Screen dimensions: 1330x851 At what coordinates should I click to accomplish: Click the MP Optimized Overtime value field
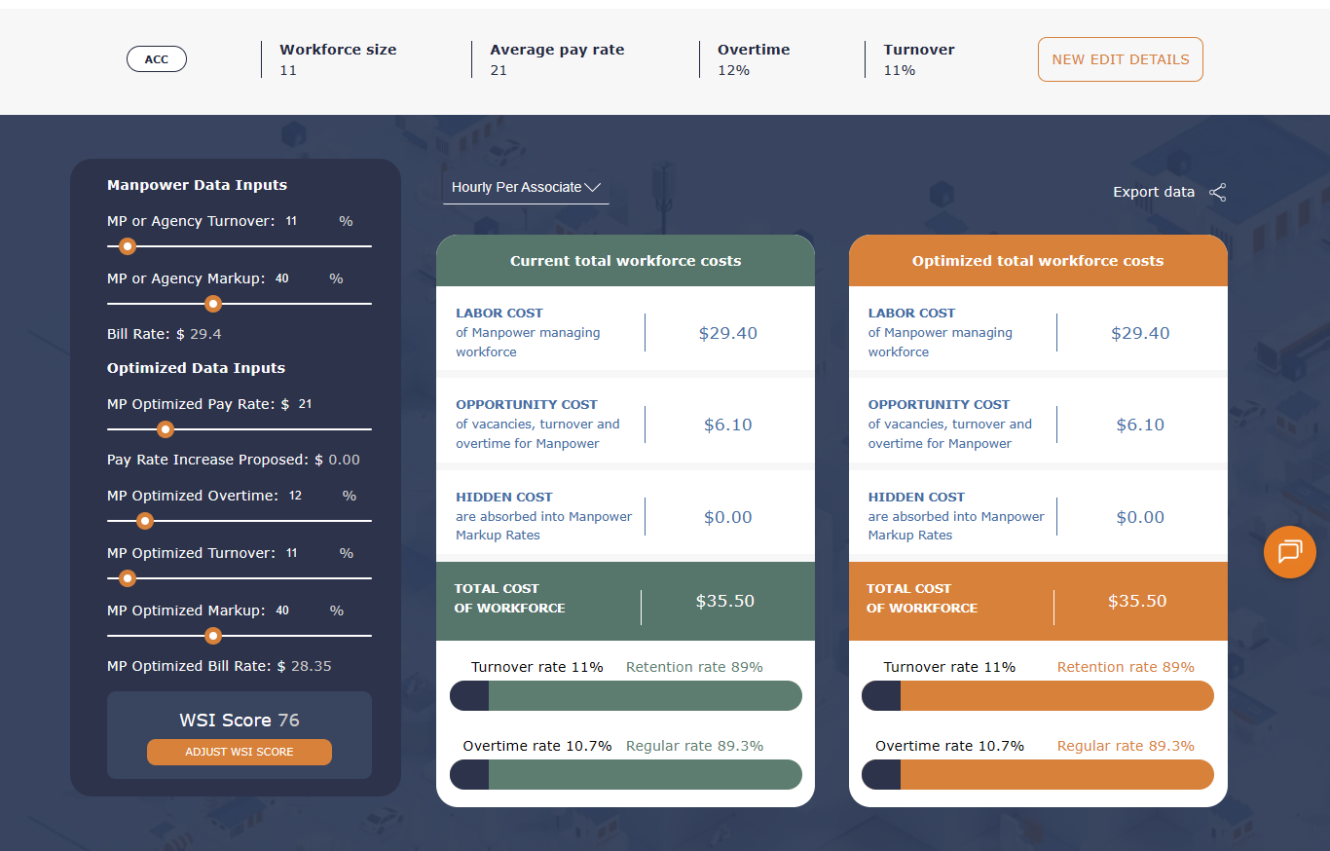pos(308,496)
